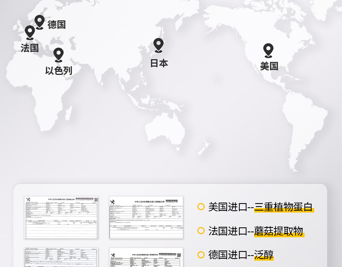The image size is (342, 267).
Task: Click the highlighted text 三重植物蛋白
Action: 284,207
